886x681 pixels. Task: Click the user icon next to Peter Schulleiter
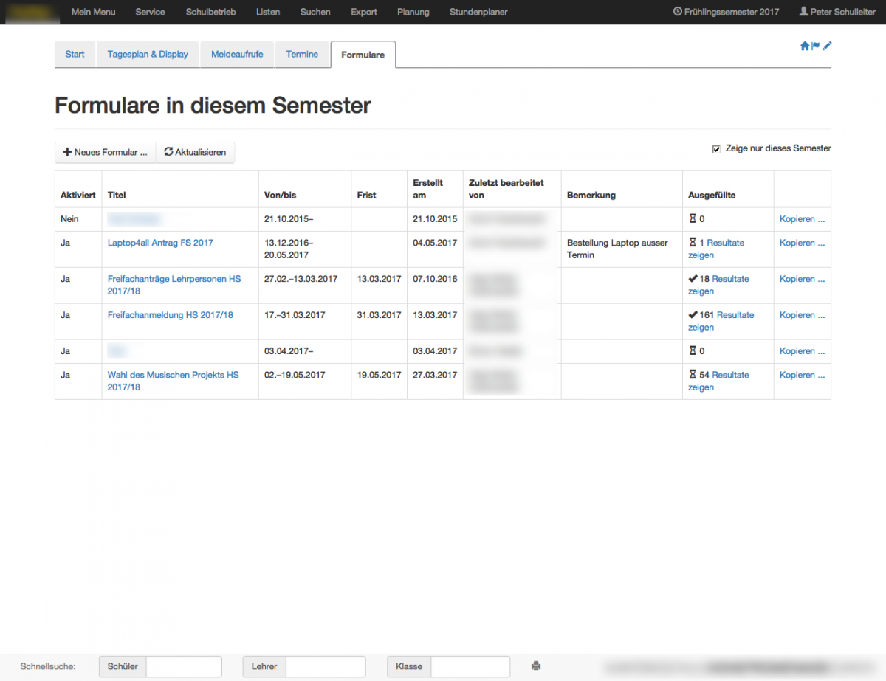pos(803,12)
